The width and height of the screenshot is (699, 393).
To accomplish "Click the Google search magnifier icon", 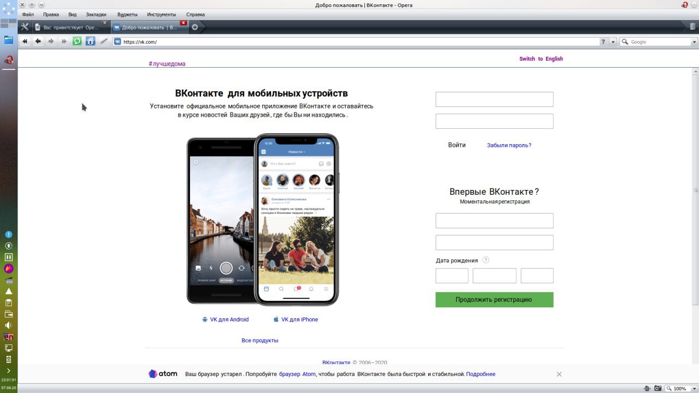I will [624, 41].
